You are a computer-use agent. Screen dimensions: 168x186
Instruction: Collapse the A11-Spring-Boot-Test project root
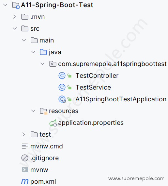pyautogui.click(x=5, y=5)
